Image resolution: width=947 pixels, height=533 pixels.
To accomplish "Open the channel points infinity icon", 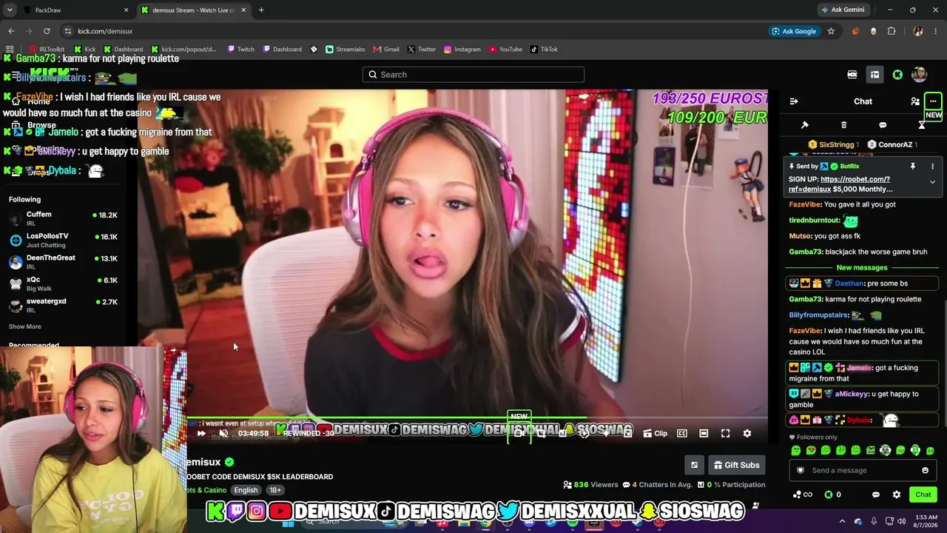I will pos(803,495).
